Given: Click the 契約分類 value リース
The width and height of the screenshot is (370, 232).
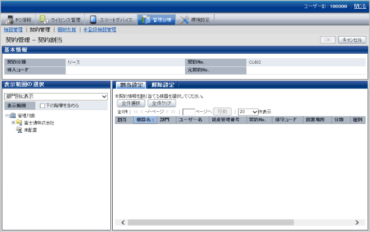Looking at the screenshot, I should click(x=74, y=63).
